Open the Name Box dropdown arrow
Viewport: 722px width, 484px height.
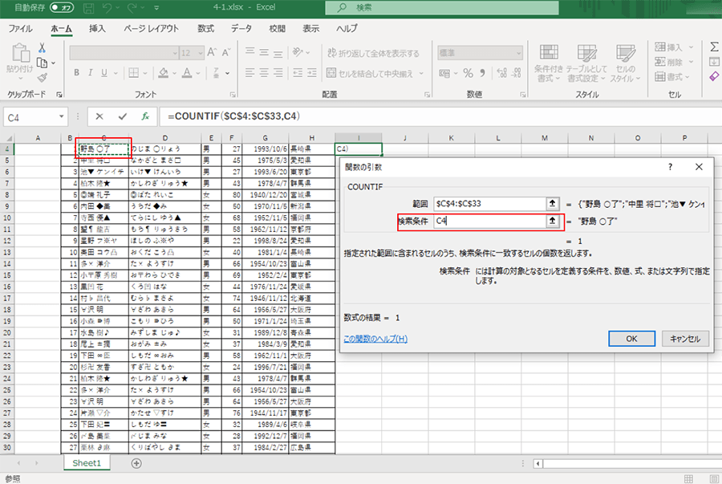[61, 117]
